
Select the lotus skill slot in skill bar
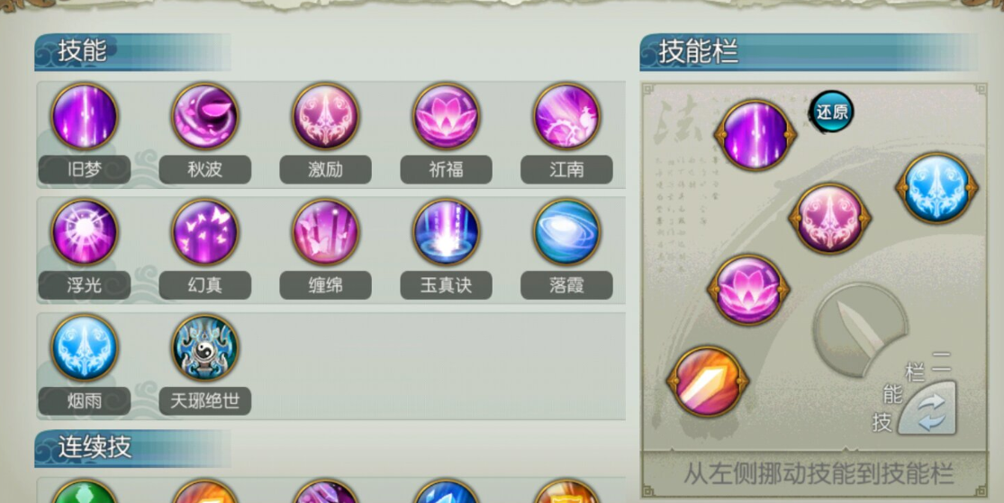(748, 290)
